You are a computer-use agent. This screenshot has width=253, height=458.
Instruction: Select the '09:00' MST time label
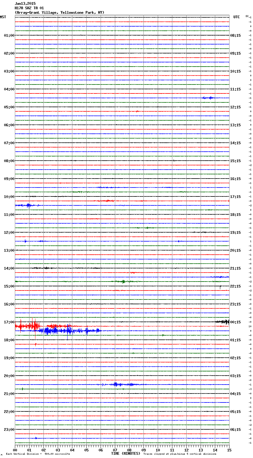[9, 179]
